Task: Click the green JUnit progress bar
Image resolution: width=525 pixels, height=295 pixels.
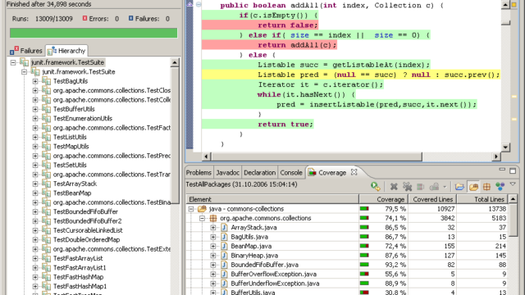Action: coord(94,33)
